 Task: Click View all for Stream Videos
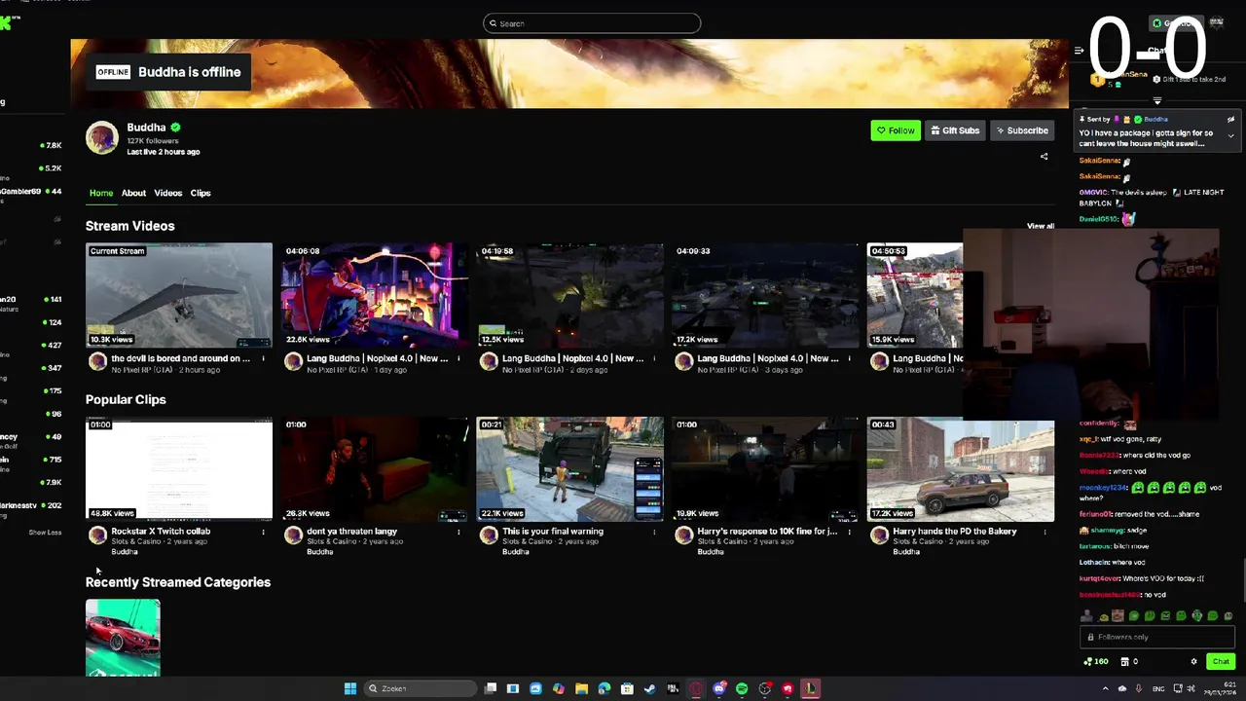coord(1041,226)
